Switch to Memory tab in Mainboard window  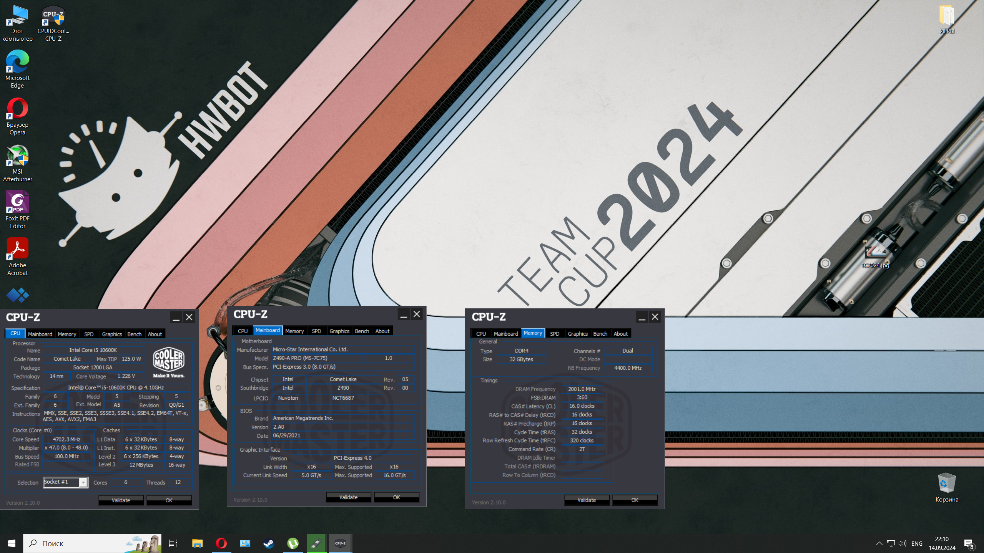tap(294, 331)
